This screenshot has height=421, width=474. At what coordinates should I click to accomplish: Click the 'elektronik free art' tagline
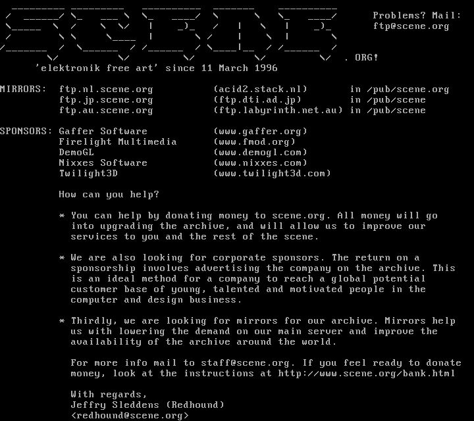coord(97,68)
